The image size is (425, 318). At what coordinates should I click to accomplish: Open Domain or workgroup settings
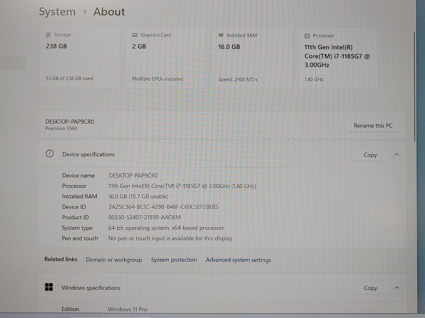point(114,260)
